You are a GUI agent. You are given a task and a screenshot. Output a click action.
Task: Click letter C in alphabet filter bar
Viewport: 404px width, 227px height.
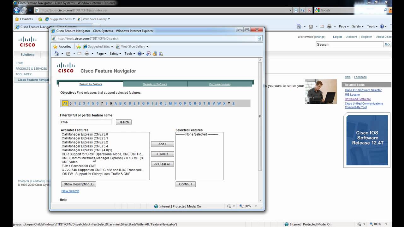[x=125, y=103]
